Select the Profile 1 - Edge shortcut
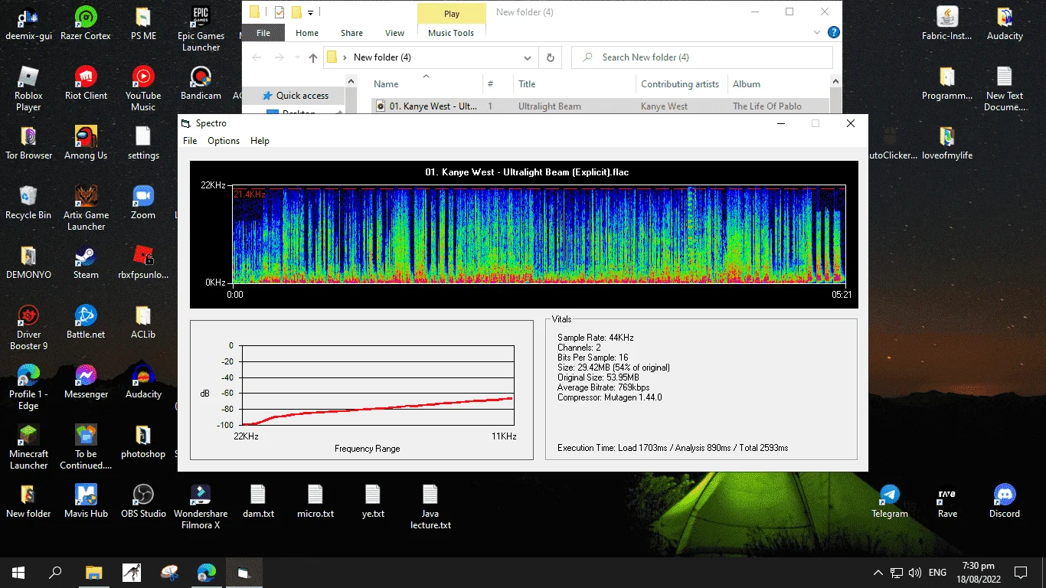Viewport: 1046px width, 588px height. (28, 387)
